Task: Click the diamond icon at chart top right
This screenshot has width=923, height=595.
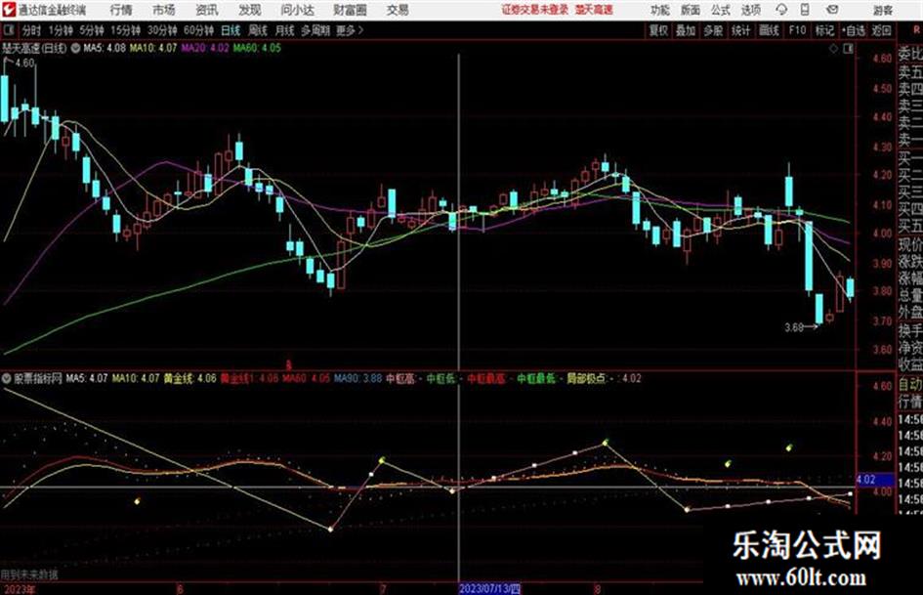Action: click(833, 49)
